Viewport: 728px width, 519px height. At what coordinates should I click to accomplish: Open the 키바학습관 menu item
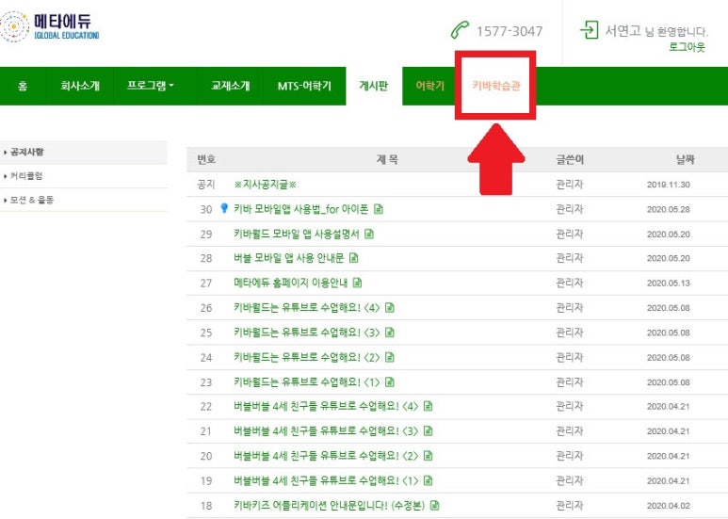[496, 86]
